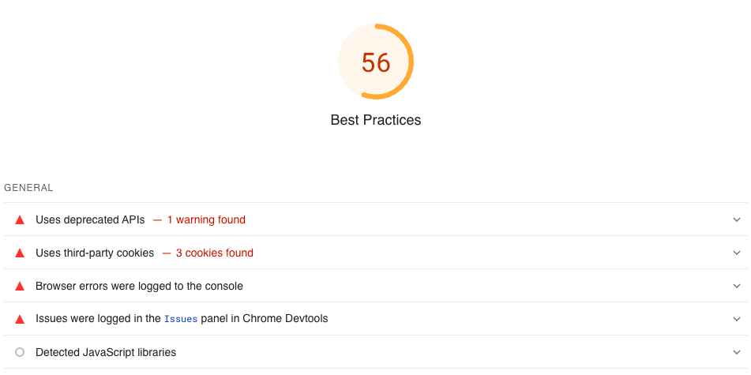
Task: Click the "Uses deprecated APIs" audit title
Action: tap(90, 220)
